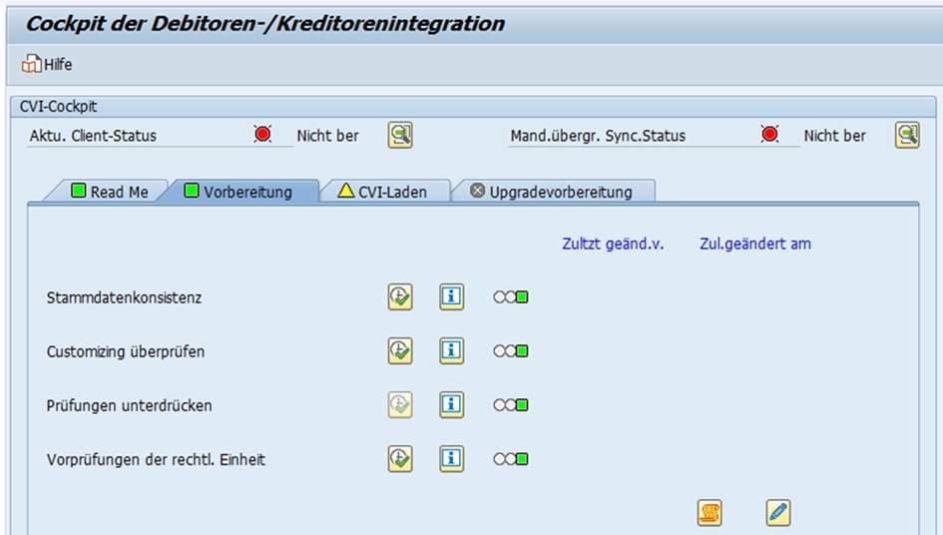Screen dimensions: 943x535
Task: Click the orange scroll log icon
Action: click(709, 513)
